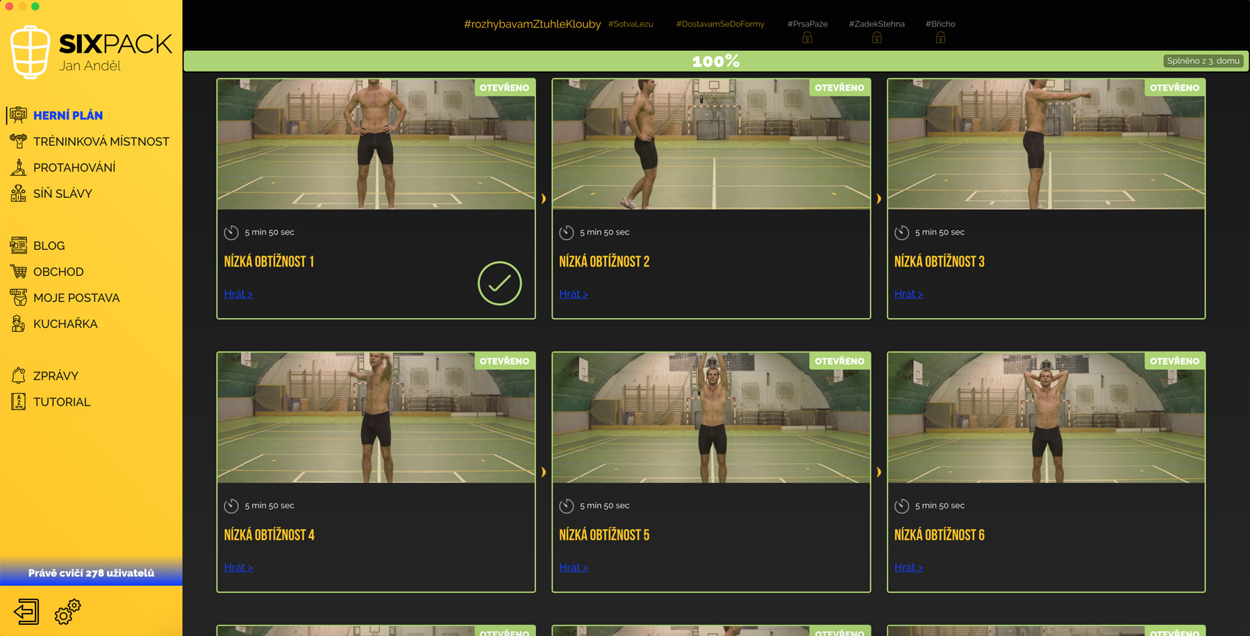Screen dimensions: 1250x636
Task: Click the Obchod shopping cart icon
Action: pyautogui.click(x=19, y=271)
